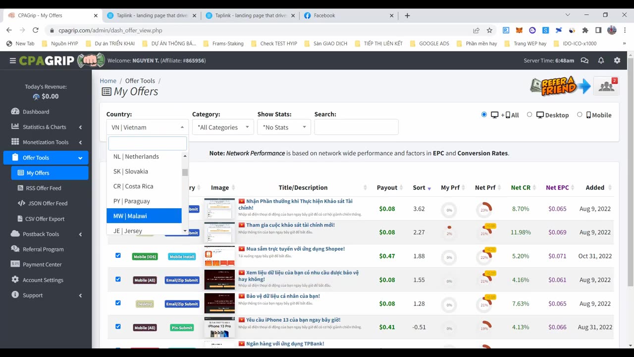Screen dimensions: 634x357
Task: Choose MW | Malawi from the country list
Action: (x=144, y=216)
